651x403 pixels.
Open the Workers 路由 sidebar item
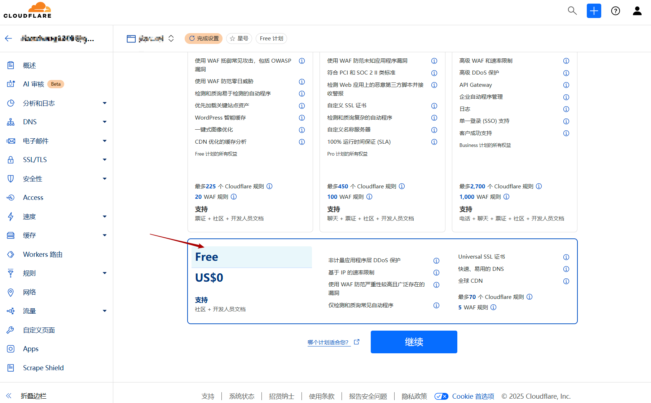coord(43,255)
